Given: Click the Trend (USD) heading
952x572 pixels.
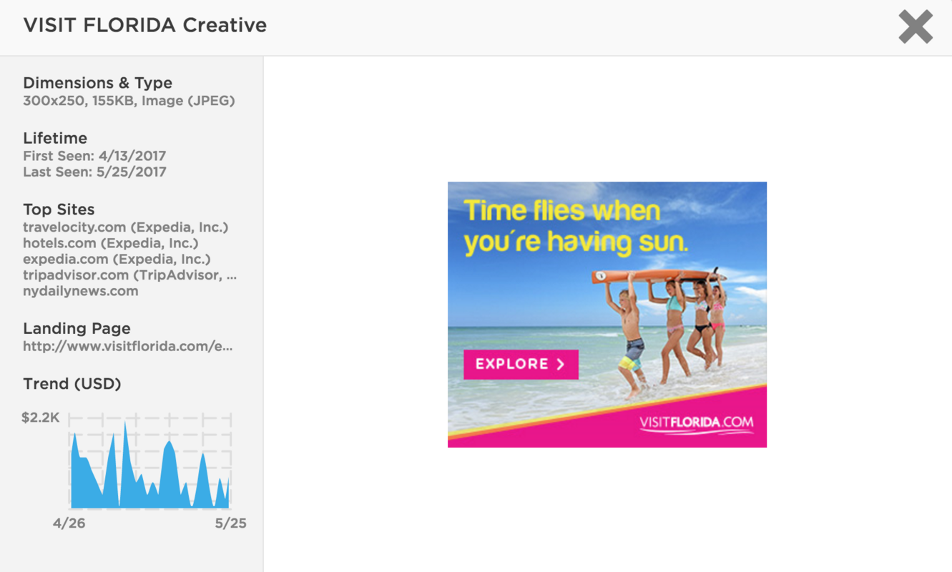Looking at the screenshot, I should pyautogui.click(x=72, y=384).
